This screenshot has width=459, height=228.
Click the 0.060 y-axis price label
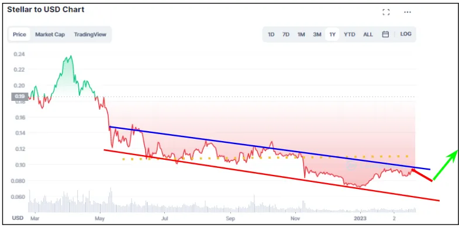tap(18, 197)
